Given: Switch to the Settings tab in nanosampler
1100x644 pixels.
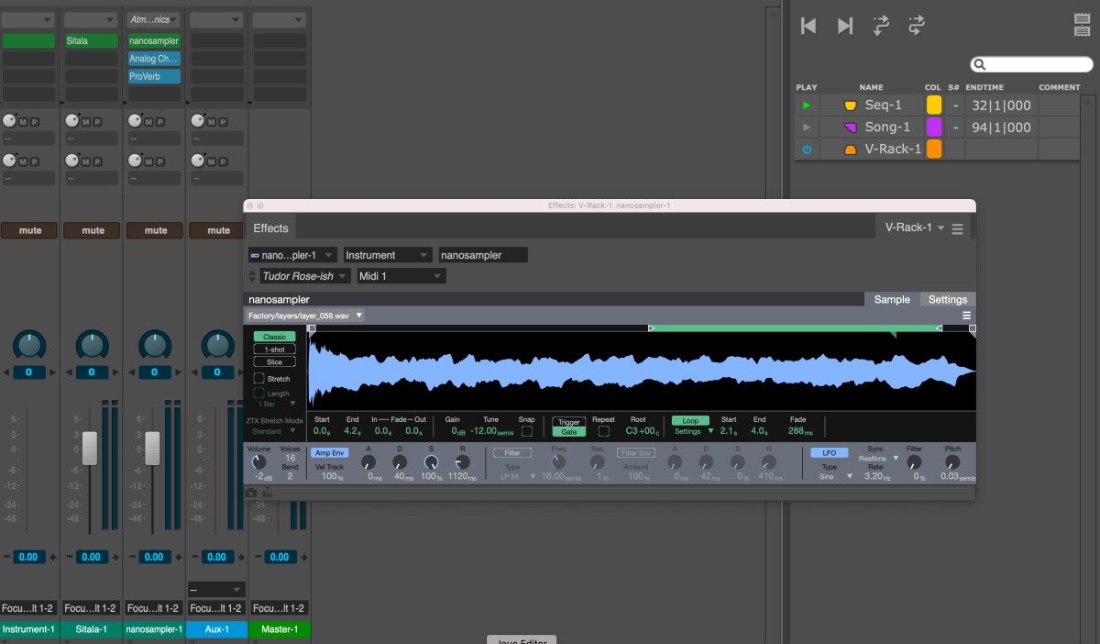Looking at the screenshot, I should point(947,298).
